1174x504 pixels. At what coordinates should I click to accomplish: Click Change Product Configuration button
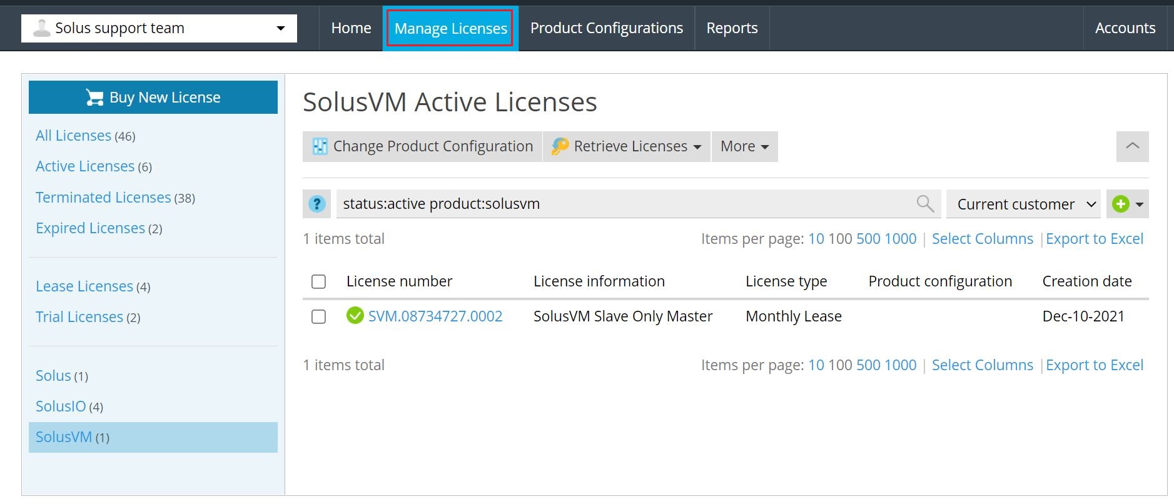[422, 146]
